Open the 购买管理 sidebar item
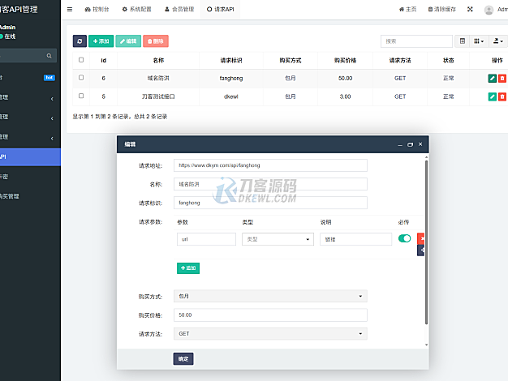This screenshot has height=381, width=508. click(x=30, y=196)
